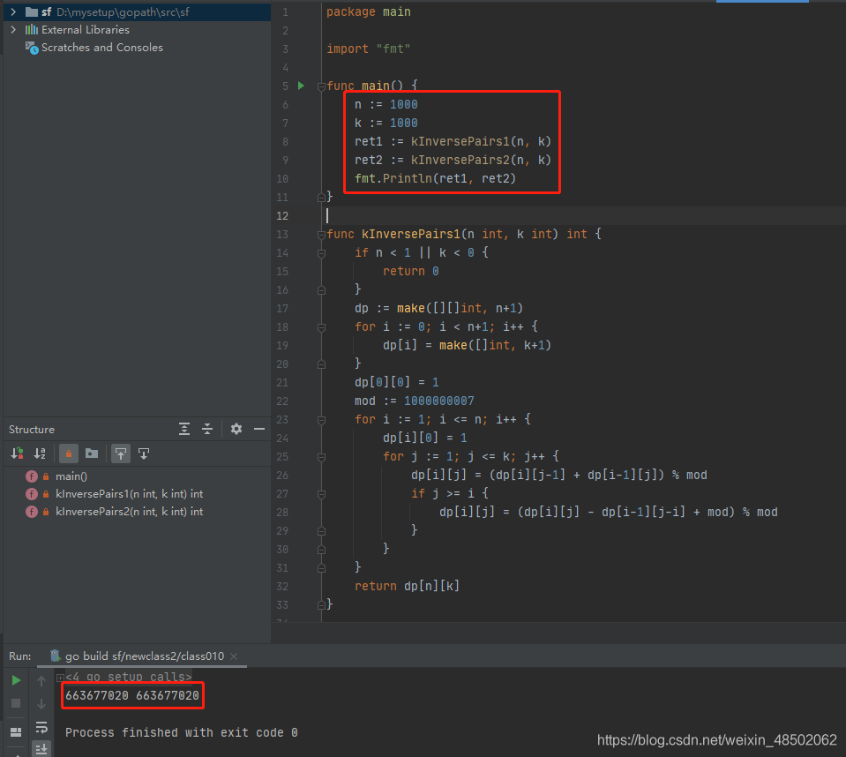Image resolution: width=846 pixels, height=757 pixels.
Task: Click the Structure panel title
Action: pos(32,430)
